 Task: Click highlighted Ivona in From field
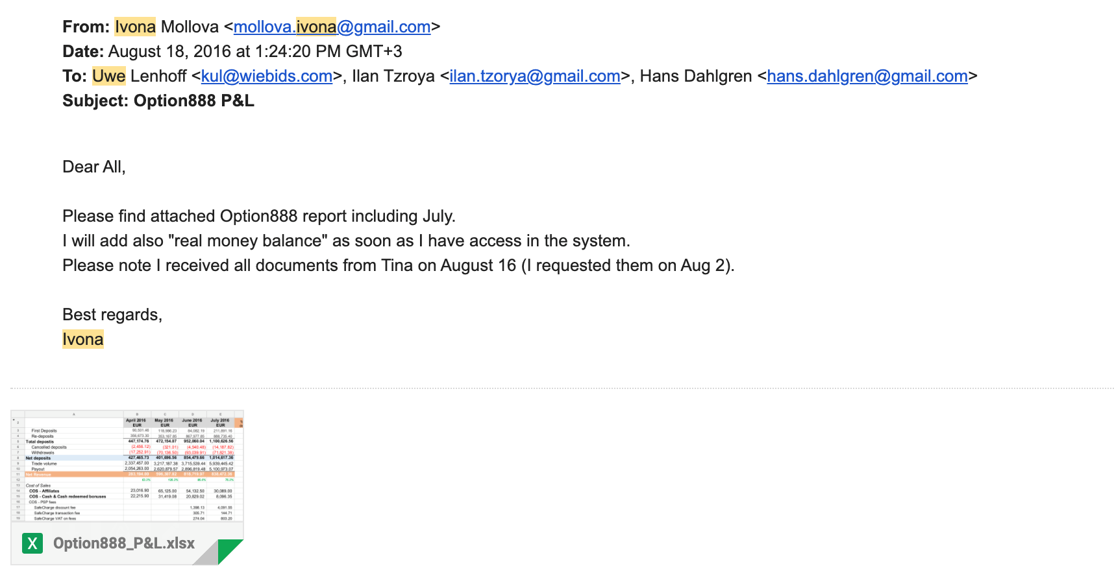[135, 27]
